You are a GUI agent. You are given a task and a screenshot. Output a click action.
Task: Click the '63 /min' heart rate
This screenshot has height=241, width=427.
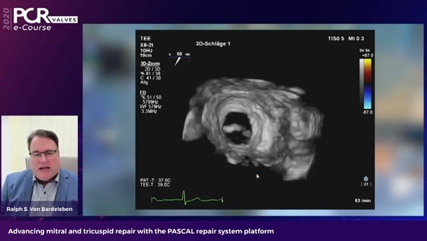pyautogui.click(x=362, y=201)
